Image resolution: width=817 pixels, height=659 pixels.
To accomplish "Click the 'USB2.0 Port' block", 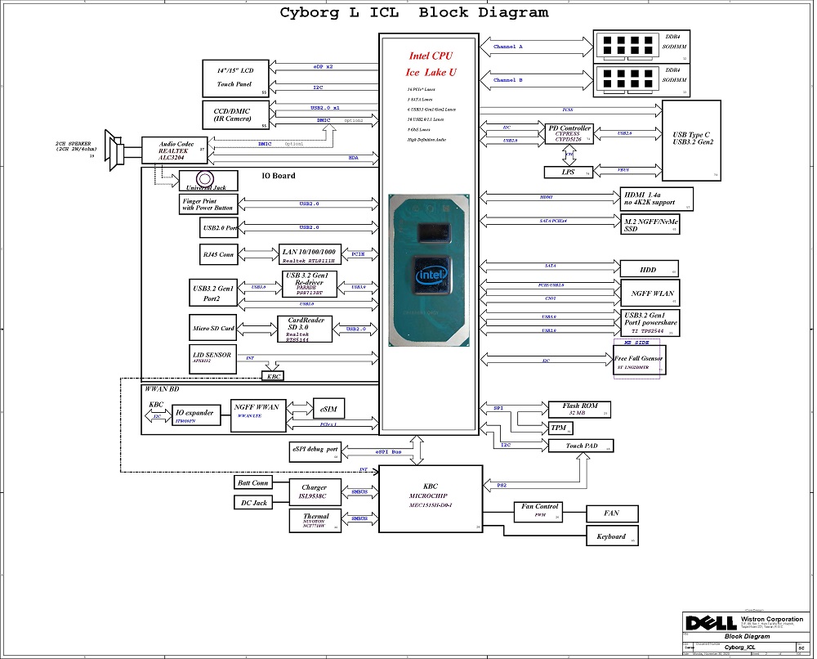I will 219,228.
